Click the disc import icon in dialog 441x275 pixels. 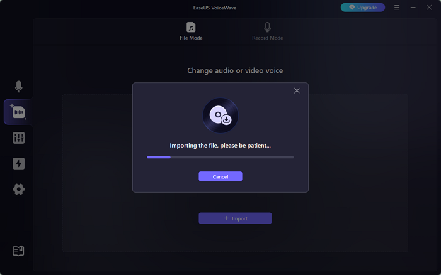[x=220, y=116]
